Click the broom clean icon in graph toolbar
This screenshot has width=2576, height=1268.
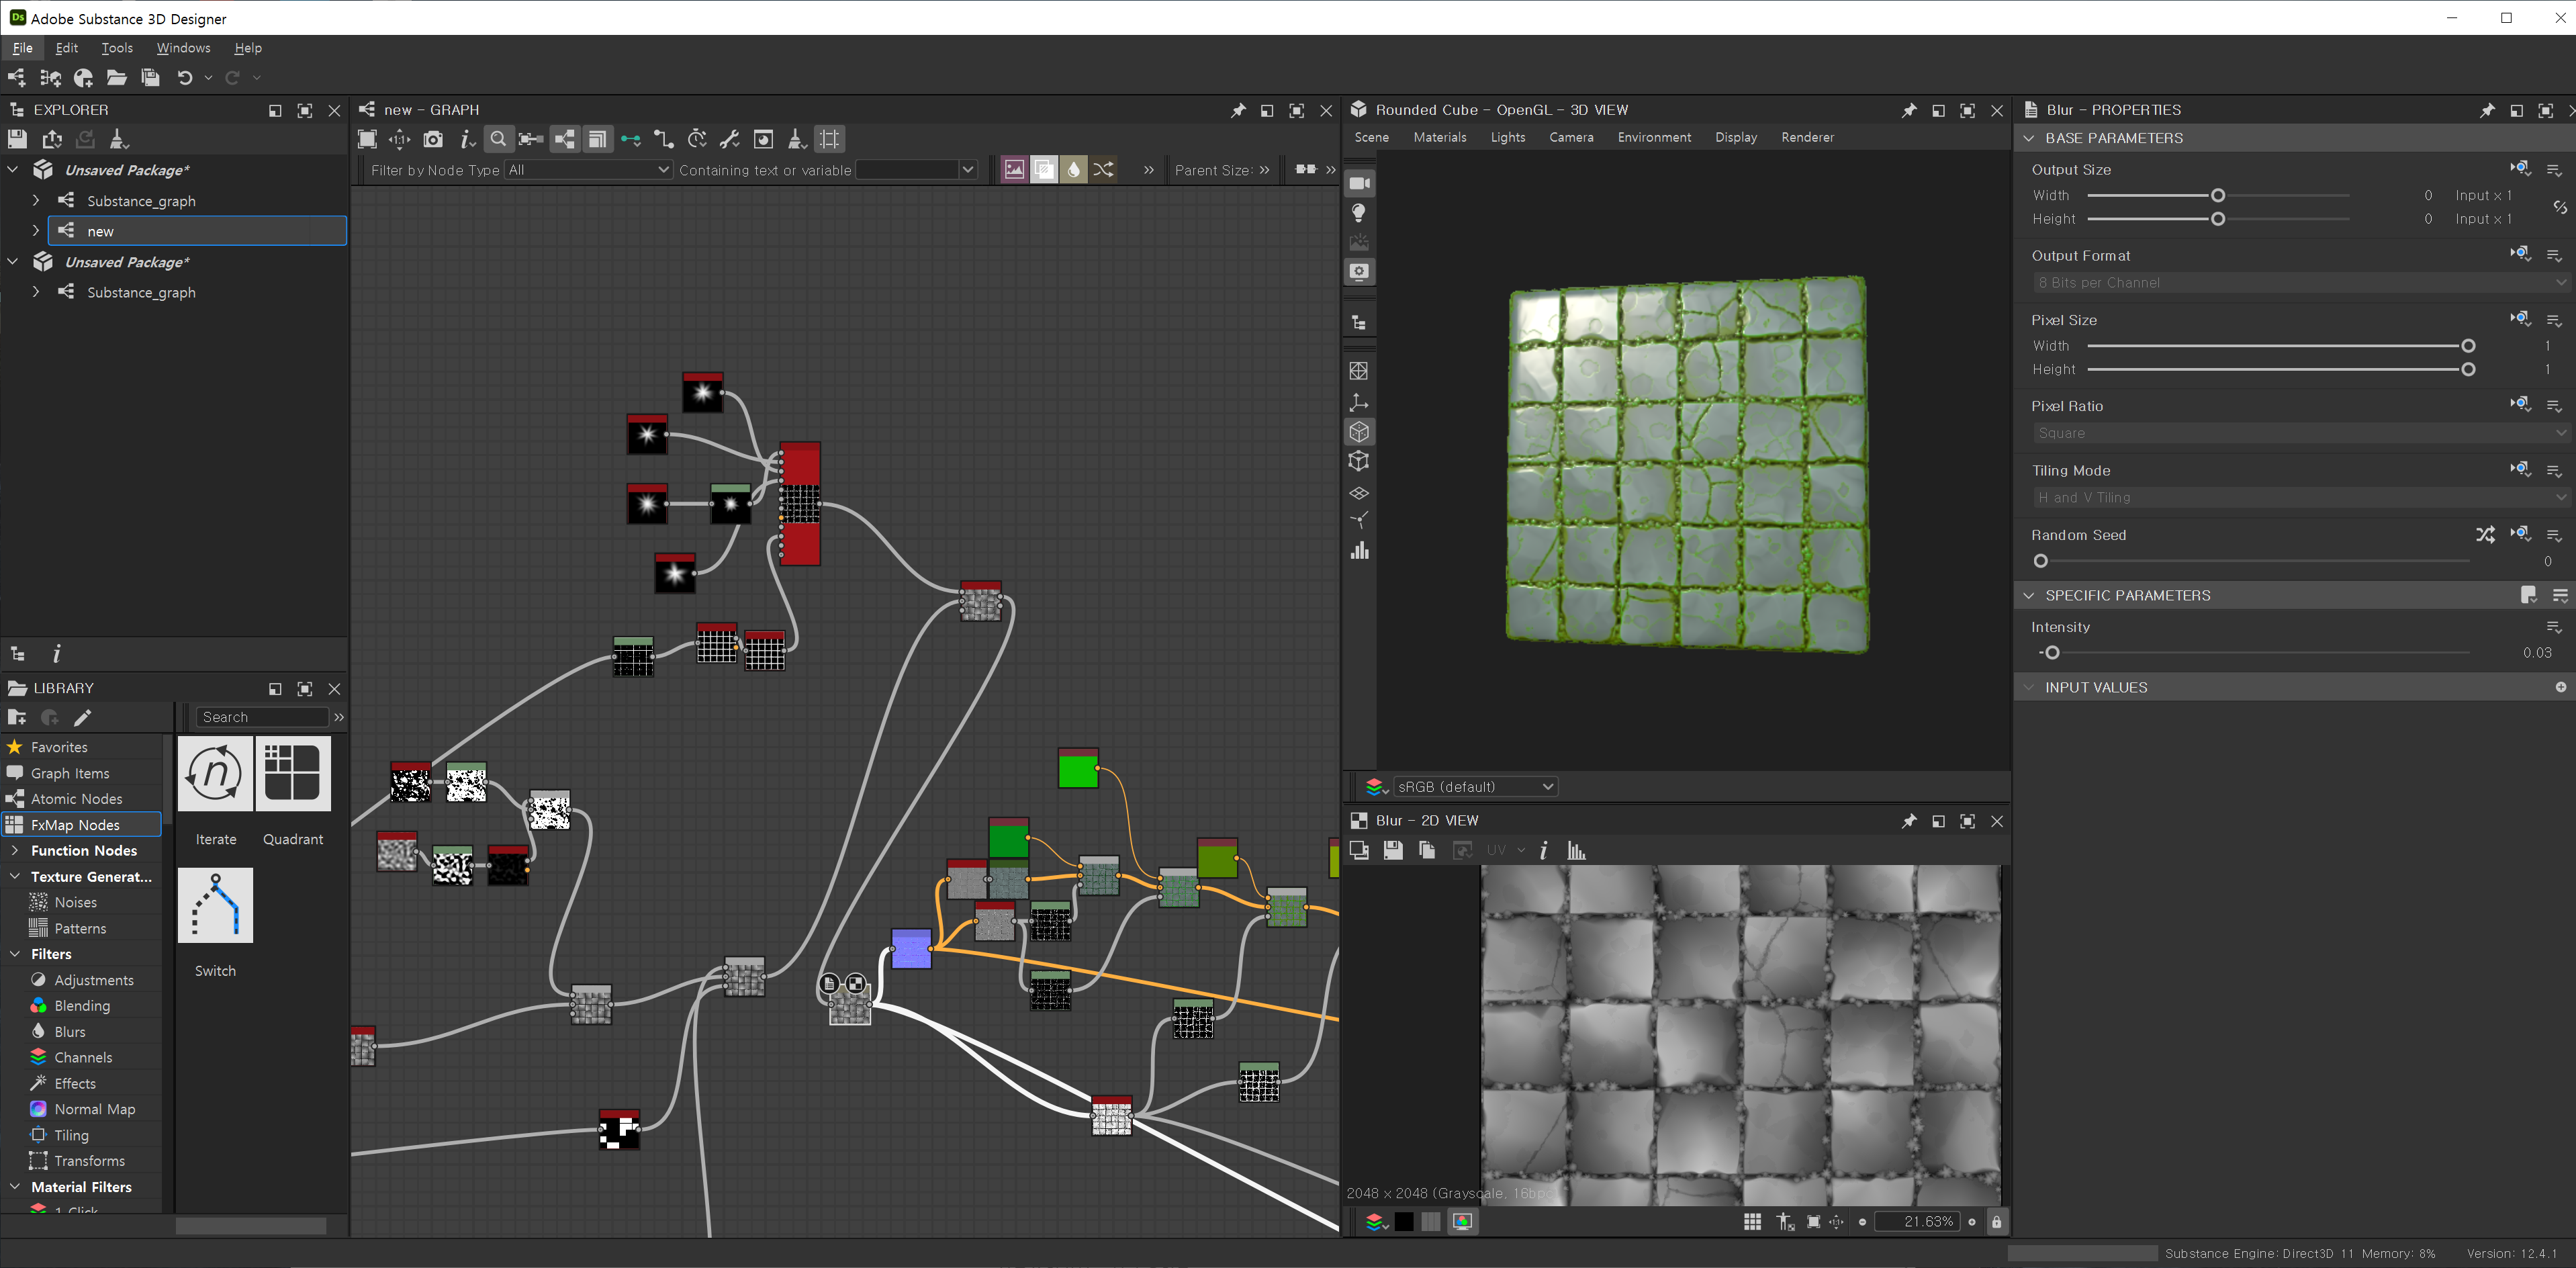click(796, 139)
